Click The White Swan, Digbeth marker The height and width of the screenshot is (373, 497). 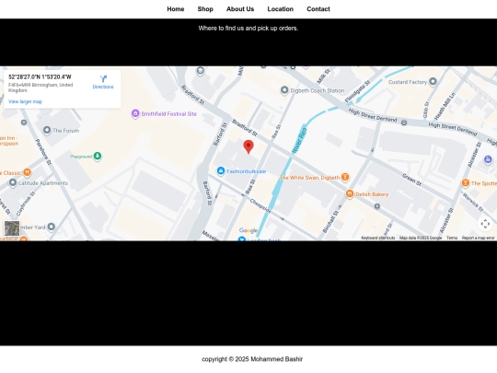pos(345,177)
